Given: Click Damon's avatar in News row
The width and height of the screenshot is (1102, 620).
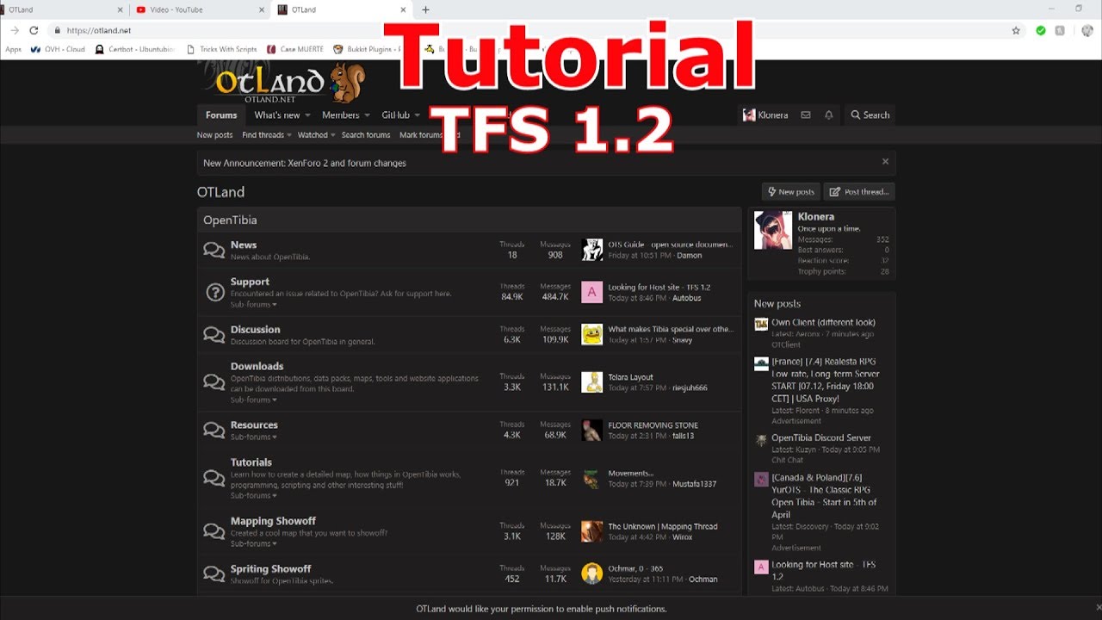Looking at the screenshot, I should point(591,250).
